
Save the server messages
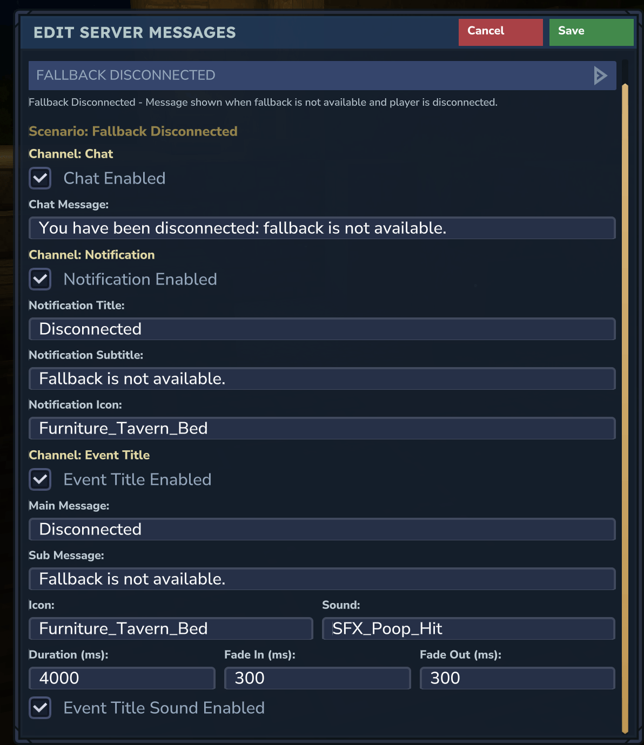click(591, 32)
